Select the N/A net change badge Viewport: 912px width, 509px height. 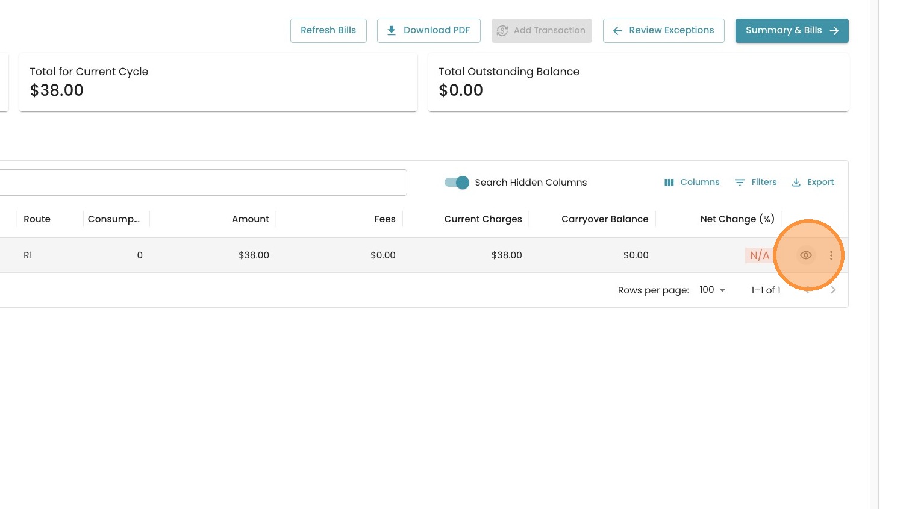coord(759,255)
